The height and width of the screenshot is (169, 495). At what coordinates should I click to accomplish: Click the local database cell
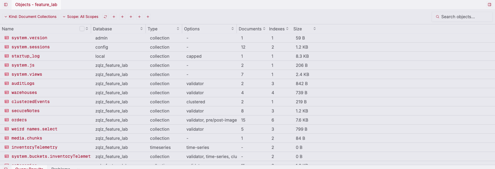(x=100, y=56)
